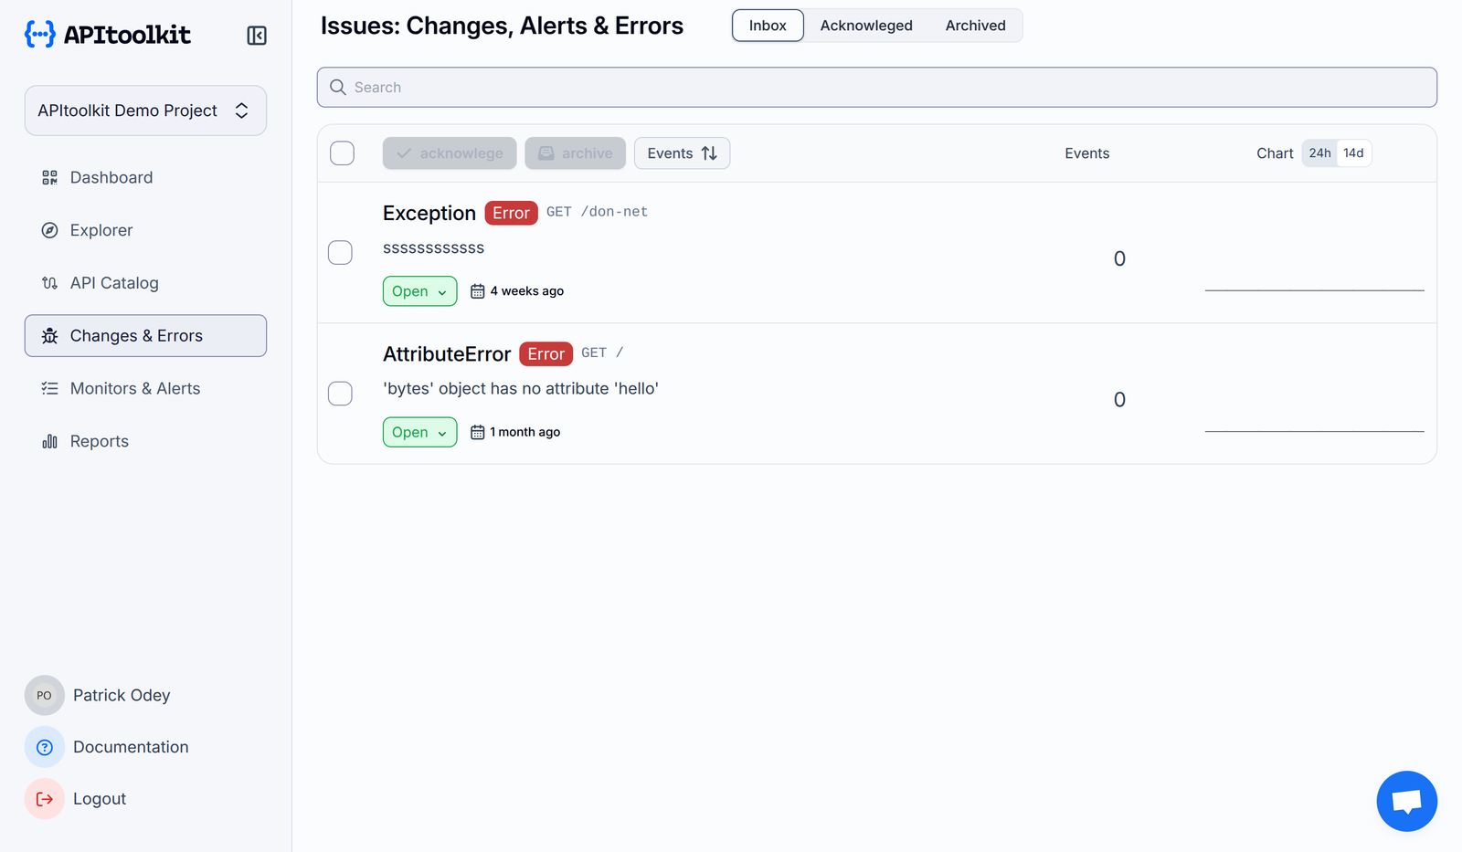Screen dimensions: 1462x852
Task: Open Monitors & Alerts from sidebar
Action: pyautogui.click(x=134, y=388)
